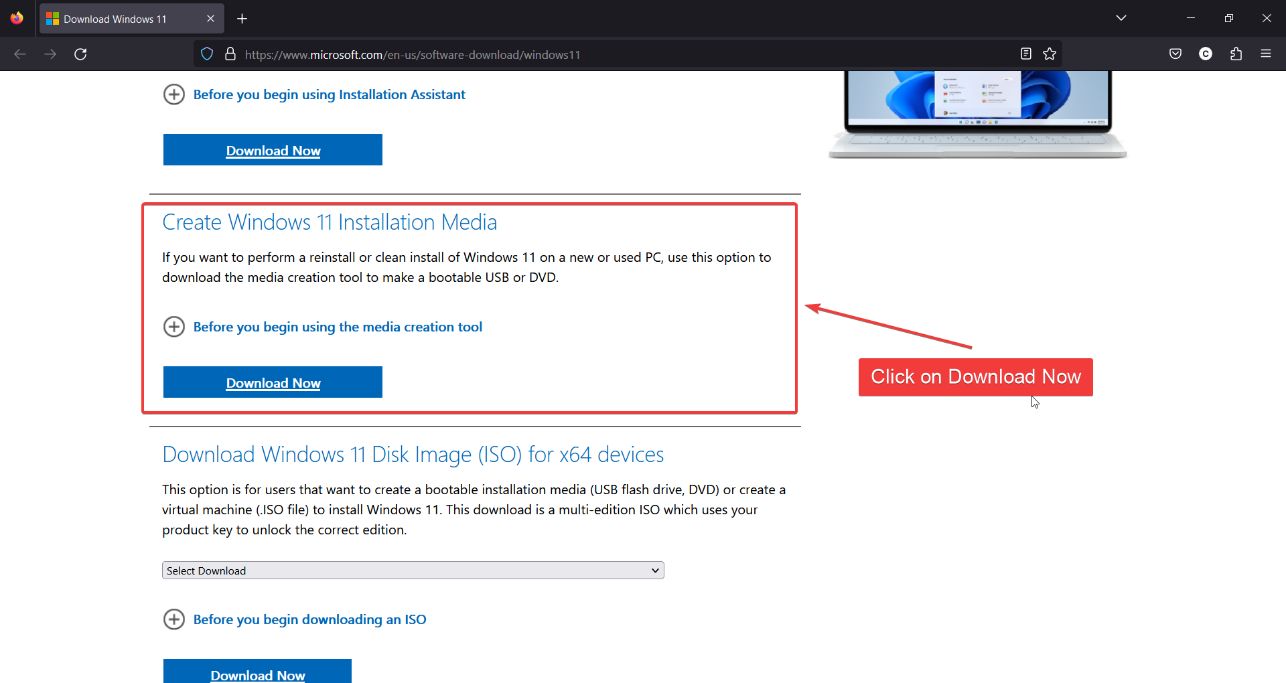Open the list all tabs chevron
The height and width of the screenshot is (683, 1286).
click(x=1122, y=18)
